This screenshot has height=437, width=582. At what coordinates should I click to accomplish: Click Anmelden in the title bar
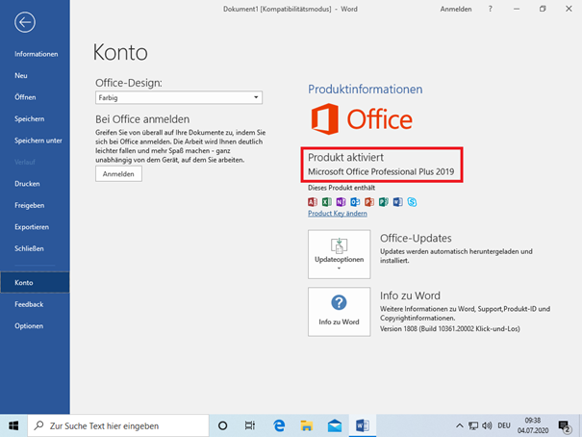[x=456, y=9]
